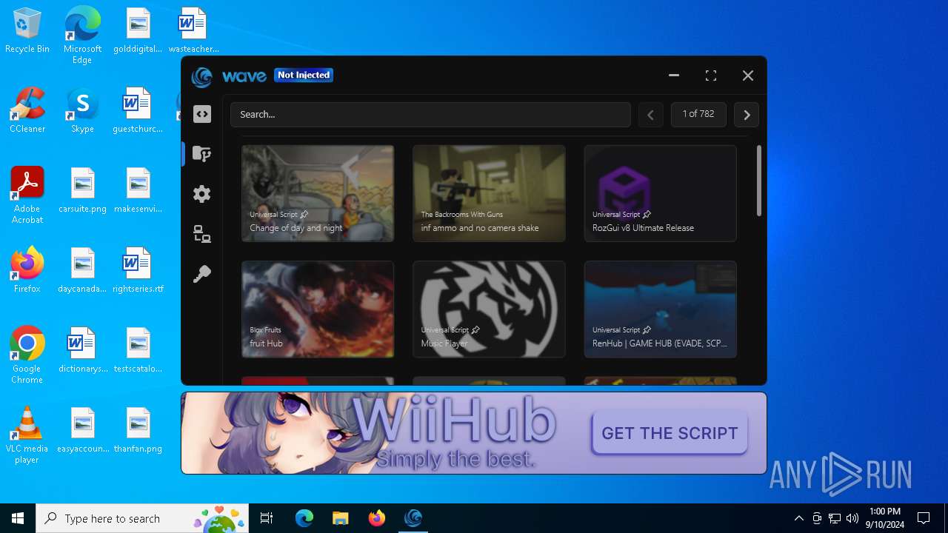Open the volume control tray icon
This screenshot has height=533, width=948.
pos(852,518)
